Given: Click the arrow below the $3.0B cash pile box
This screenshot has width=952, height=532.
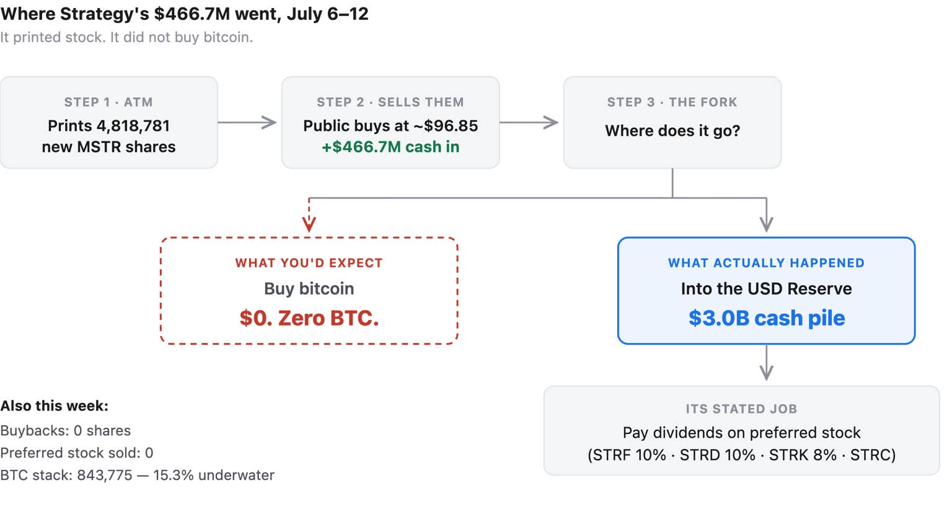Looking at the screenshot, I should point(767,363).
